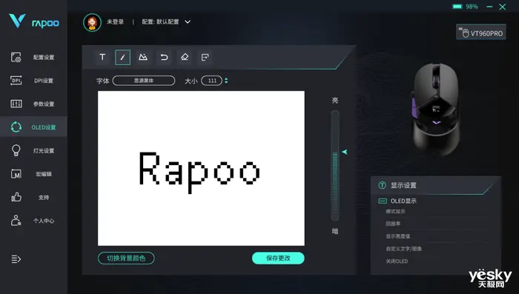
Task: Open OLED设置 in the sidebar
Action: coord(33,127)
